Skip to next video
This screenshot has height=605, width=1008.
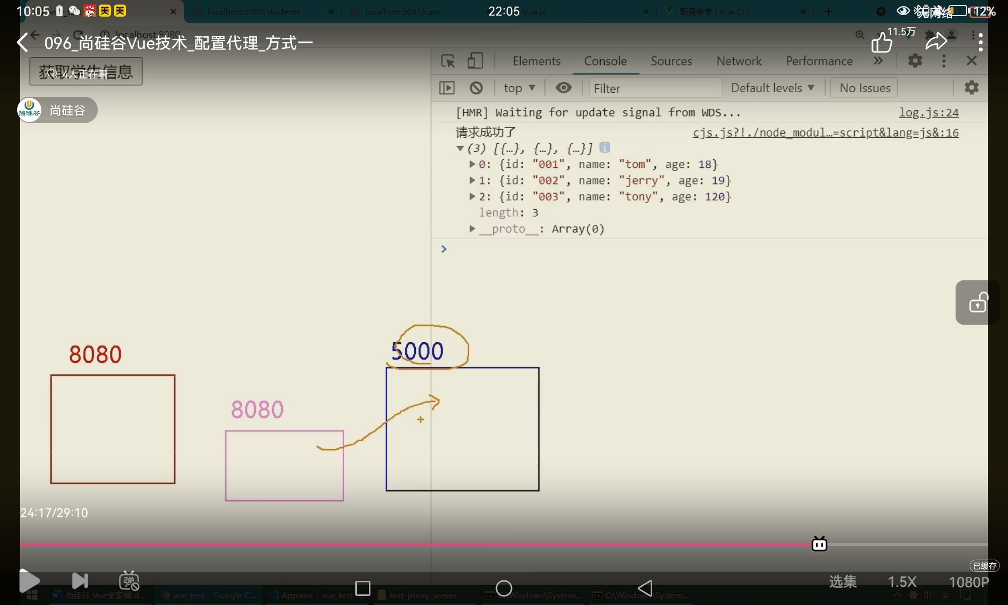[x=80, y=581]
